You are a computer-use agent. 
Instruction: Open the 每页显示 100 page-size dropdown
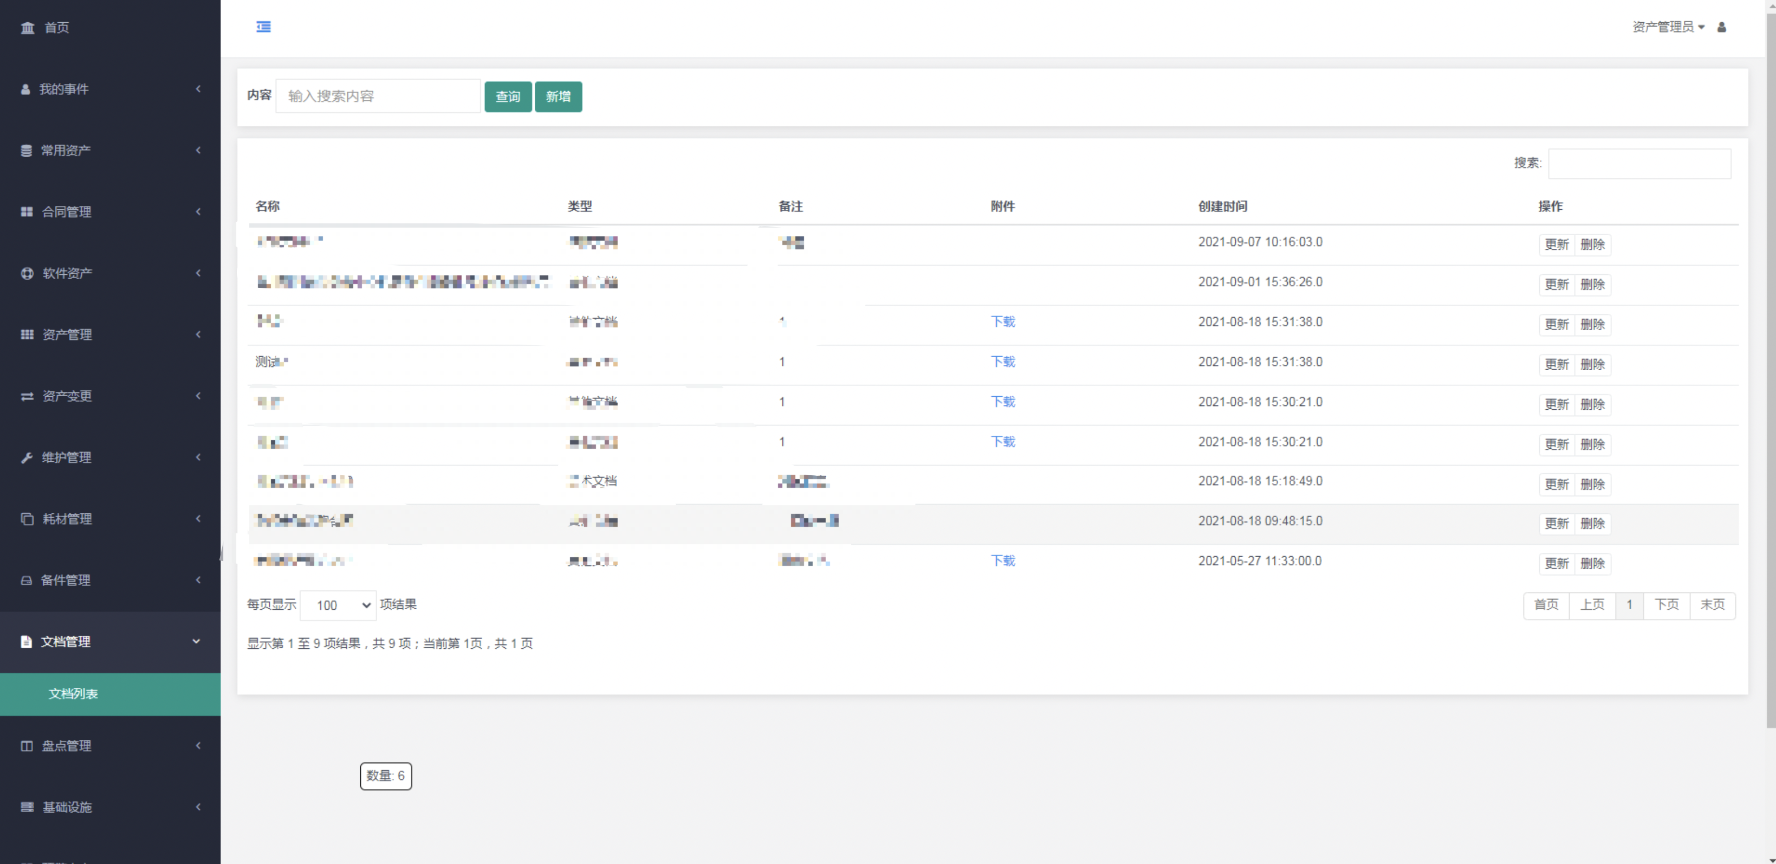pyautogui.click(x=338, y=605)
